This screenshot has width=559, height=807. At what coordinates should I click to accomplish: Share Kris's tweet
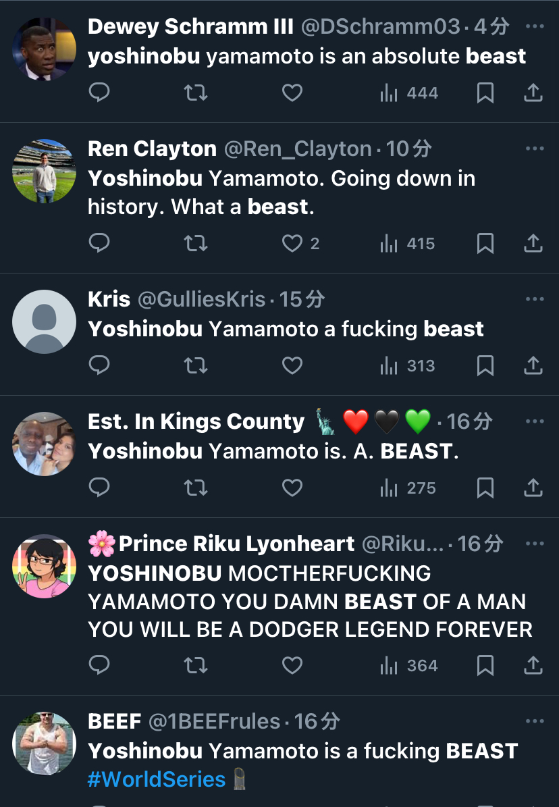[x=533, y=365]
